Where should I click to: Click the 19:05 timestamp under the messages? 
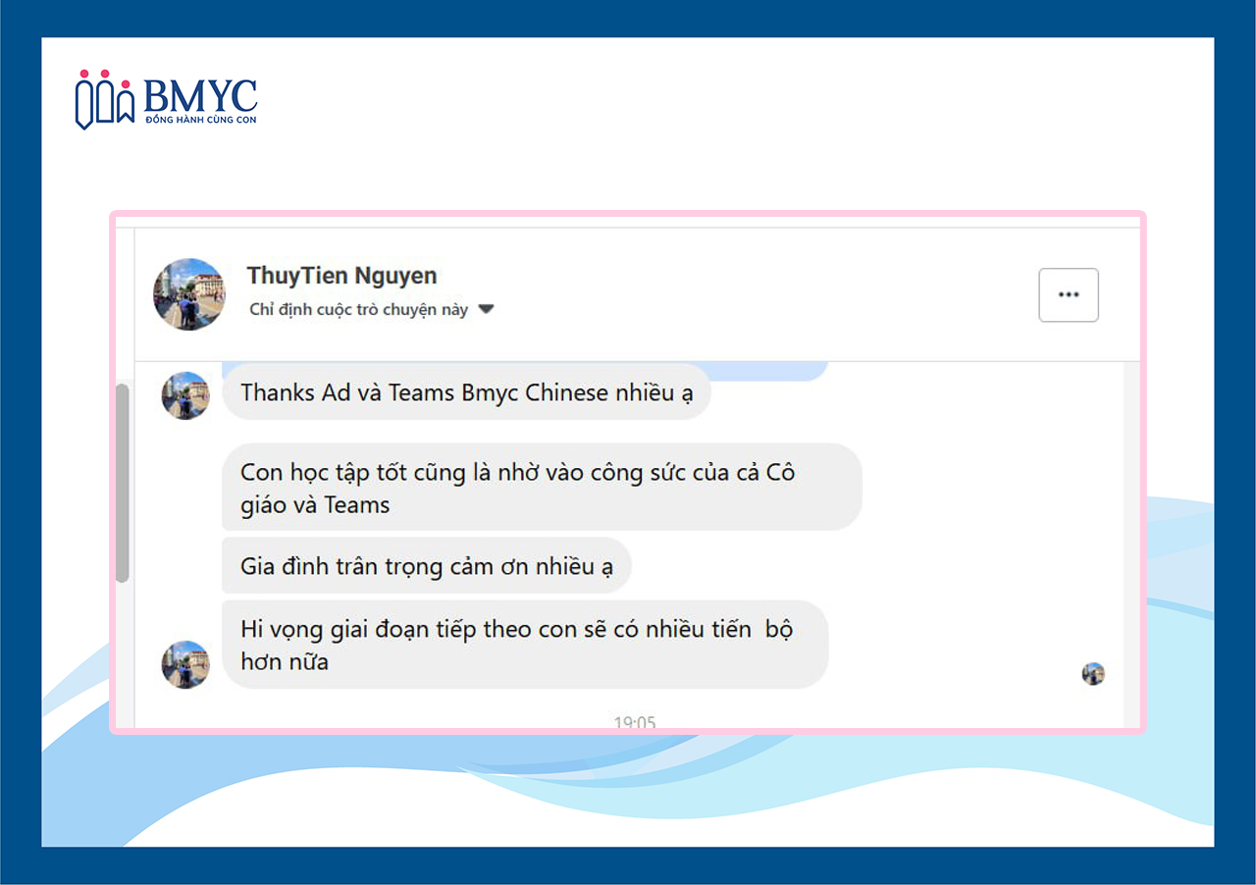(634, 723)
